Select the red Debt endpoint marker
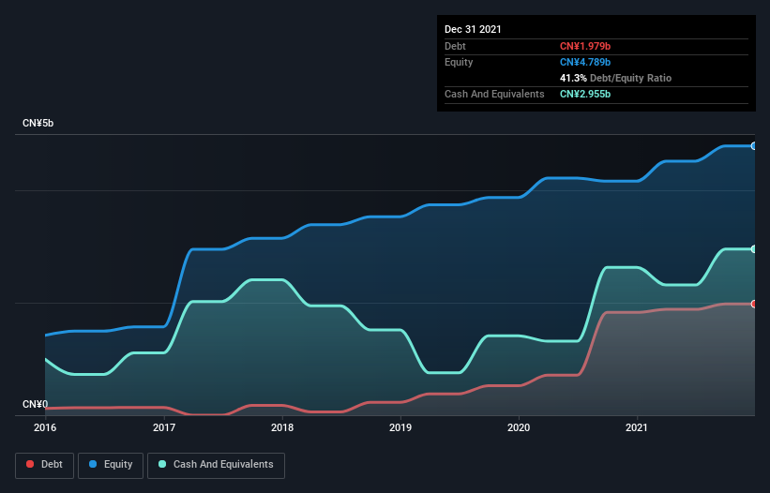The height and width of the screenshot is (493, 770). [754, 304]
